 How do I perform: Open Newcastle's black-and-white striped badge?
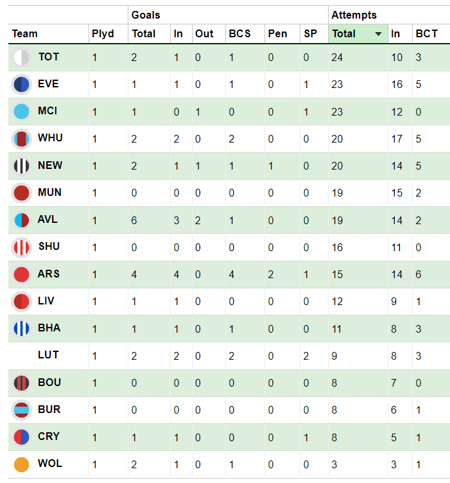[x=21, y=166]
